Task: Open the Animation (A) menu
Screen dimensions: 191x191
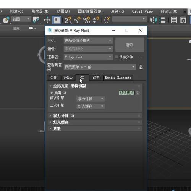Action: pos(63,11)
